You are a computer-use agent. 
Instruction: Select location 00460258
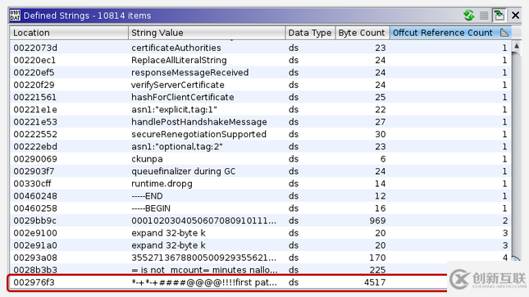[x=35, y=208]
